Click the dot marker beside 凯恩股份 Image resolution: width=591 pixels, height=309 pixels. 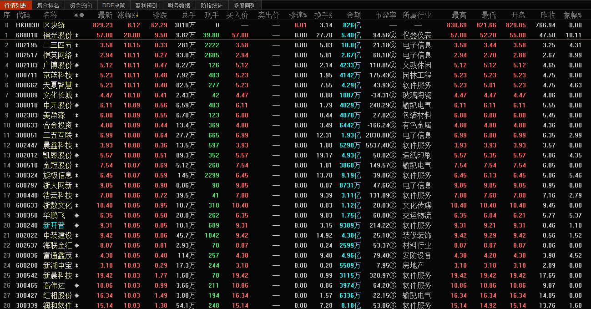point(76,156)
